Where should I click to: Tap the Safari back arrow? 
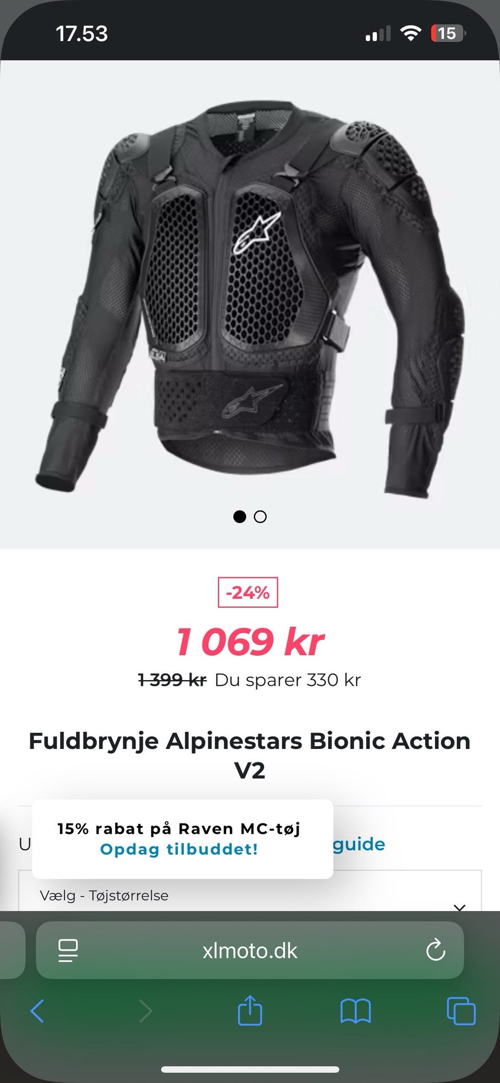[37, 1012]
